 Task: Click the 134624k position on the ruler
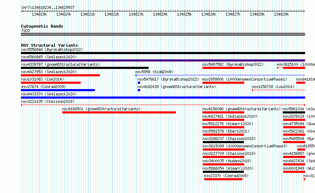[x=160, y=14]
